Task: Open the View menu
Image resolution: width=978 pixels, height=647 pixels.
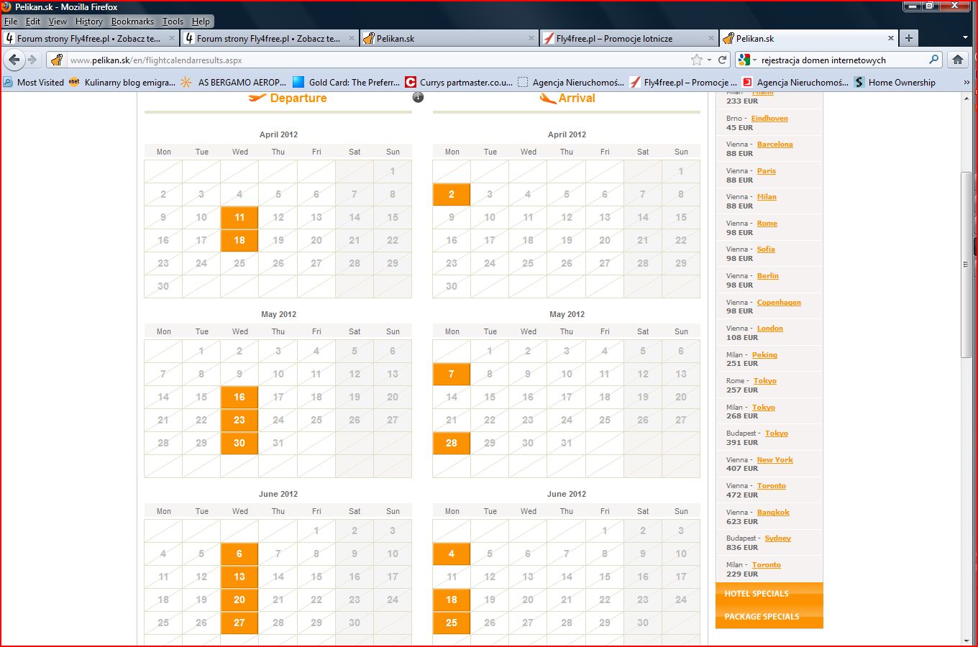Action: point(58,21)
